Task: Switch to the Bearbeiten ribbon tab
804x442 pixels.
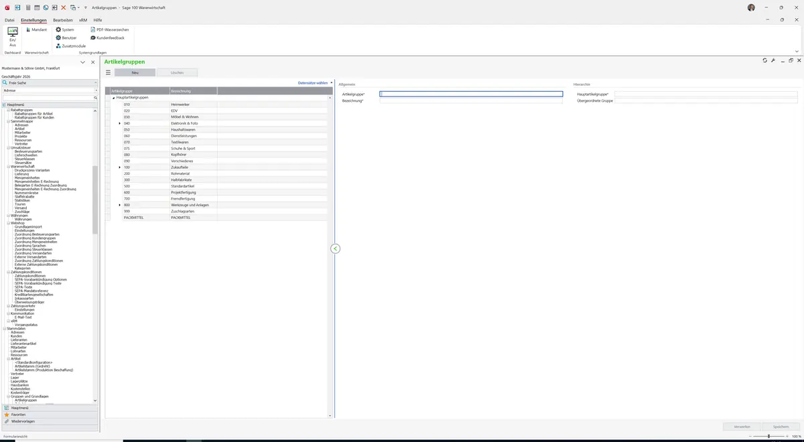Action: coord(62,20)
